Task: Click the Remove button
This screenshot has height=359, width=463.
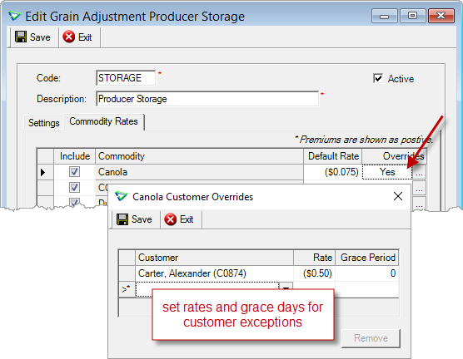Action: tap(371, 338)
